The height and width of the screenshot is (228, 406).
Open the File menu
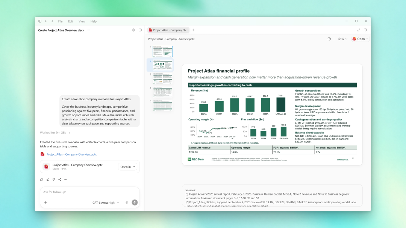tap(60, 21)
